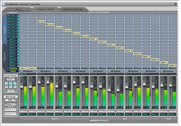This screenshot has height=126, width=181.
Task: Select the Inputs side tab
Action: point(5,30)
